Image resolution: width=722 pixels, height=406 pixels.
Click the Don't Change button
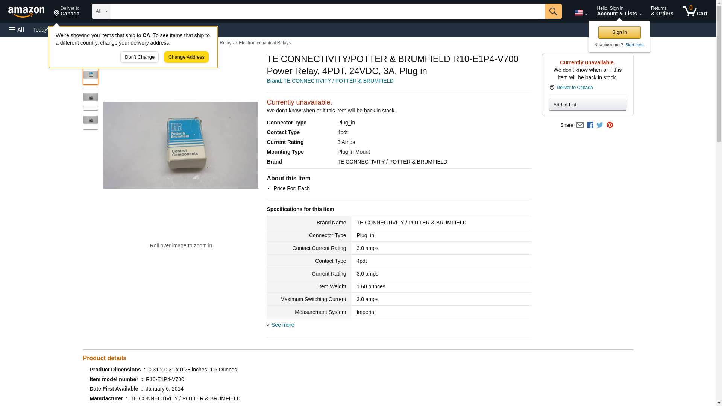point(140,57)
